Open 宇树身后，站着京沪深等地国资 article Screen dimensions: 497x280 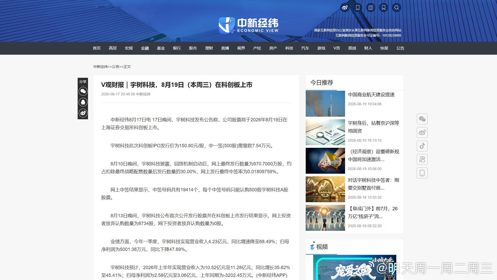(x=374, y=127)
